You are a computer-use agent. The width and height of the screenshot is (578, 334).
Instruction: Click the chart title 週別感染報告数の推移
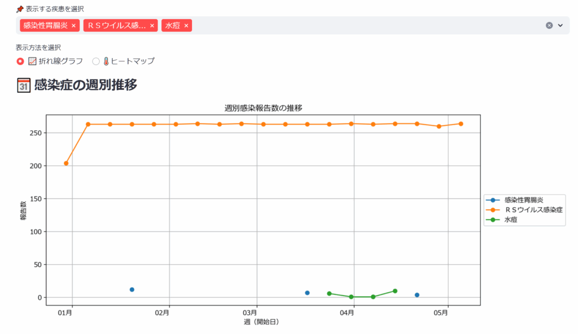[263, 108]
